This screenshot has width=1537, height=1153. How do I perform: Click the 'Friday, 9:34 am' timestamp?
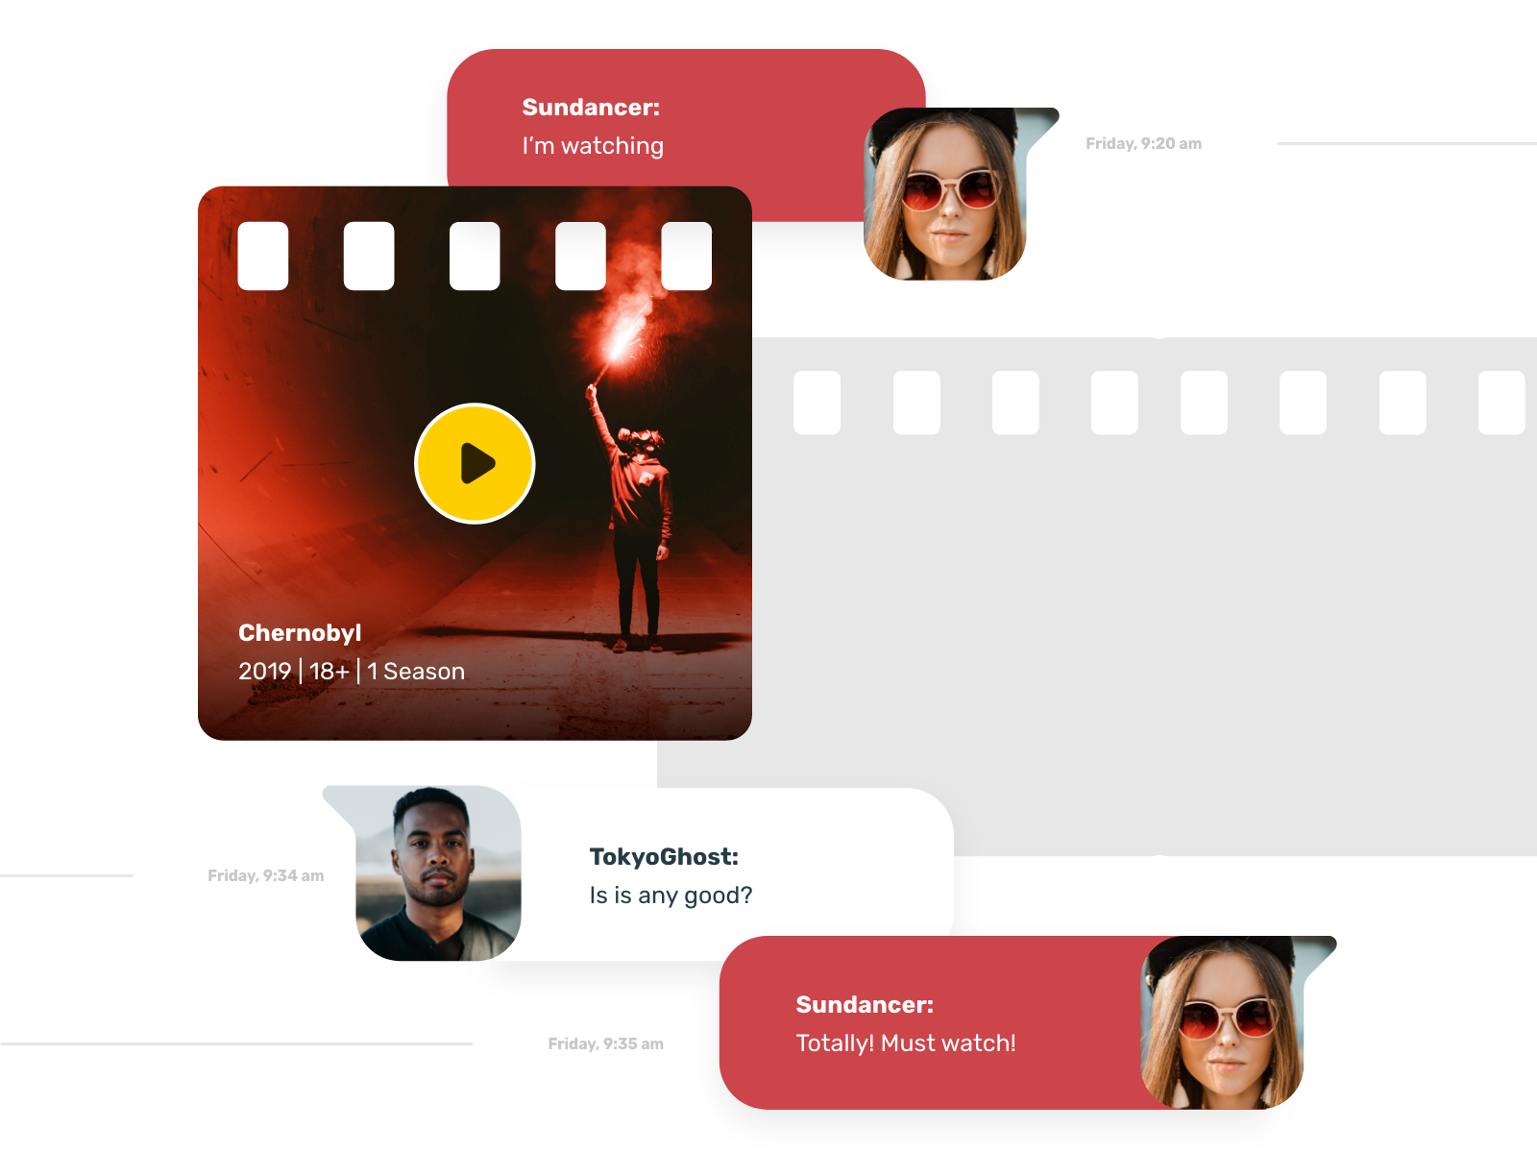pos(266,875)
